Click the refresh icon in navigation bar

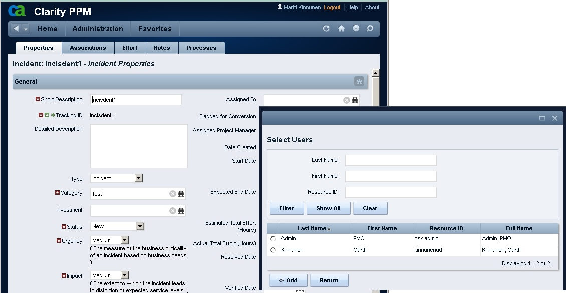tap(326, 28)
